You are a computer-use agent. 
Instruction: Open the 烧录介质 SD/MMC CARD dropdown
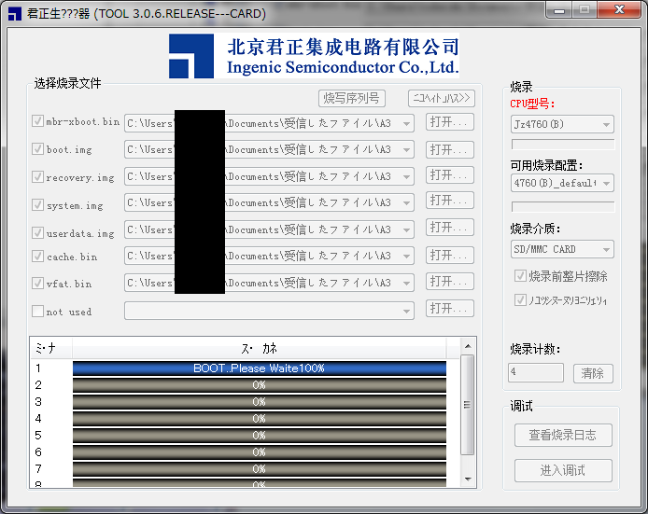562,249
